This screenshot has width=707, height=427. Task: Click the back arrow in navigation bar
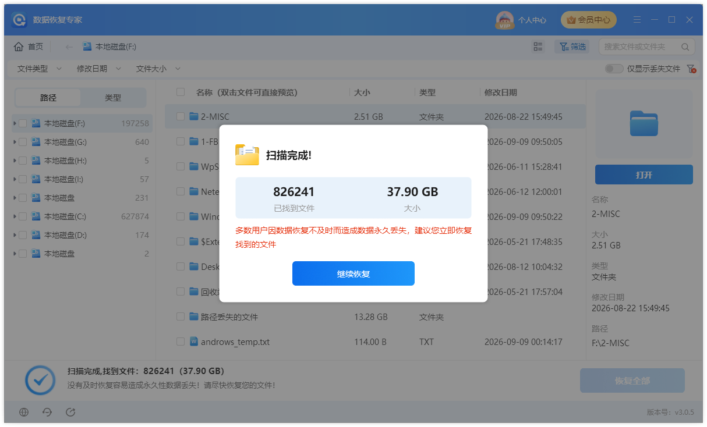click(69, 47)
